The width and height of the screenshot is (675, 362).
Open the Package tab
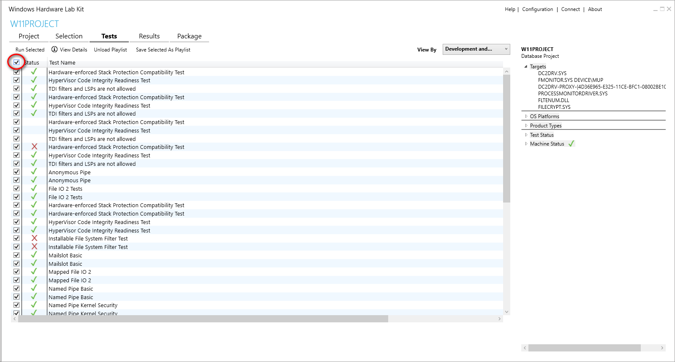189,36
